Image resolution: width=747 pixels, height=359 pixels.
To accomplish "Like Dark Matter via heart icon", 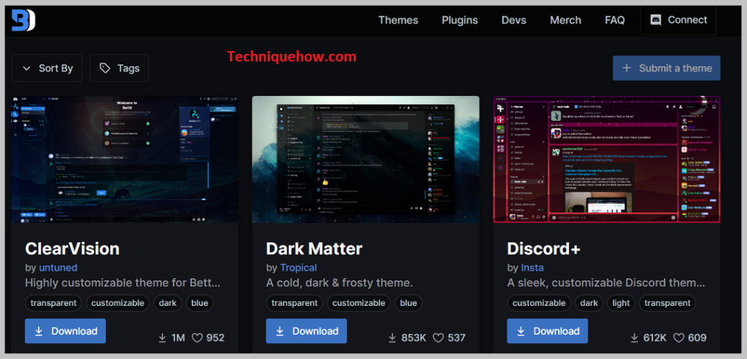I will pyautogui.click(x=438, y=338).
